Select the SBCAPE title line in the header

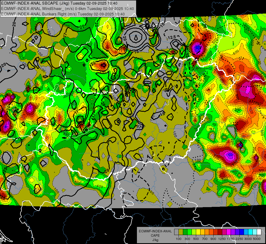(x=59, y=3)
